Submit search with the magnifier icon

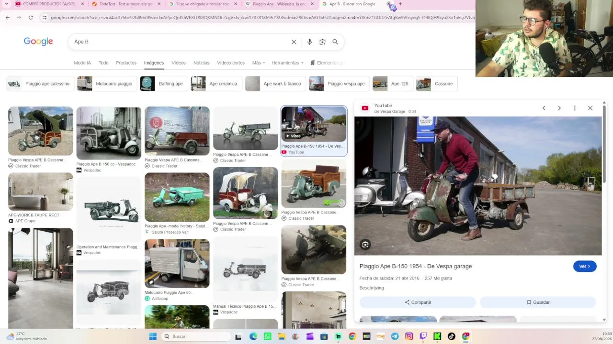335,42
